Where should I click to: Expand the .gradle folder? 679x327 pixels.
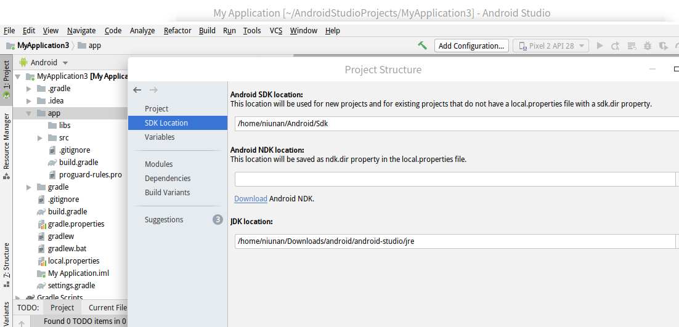[29, 89]
